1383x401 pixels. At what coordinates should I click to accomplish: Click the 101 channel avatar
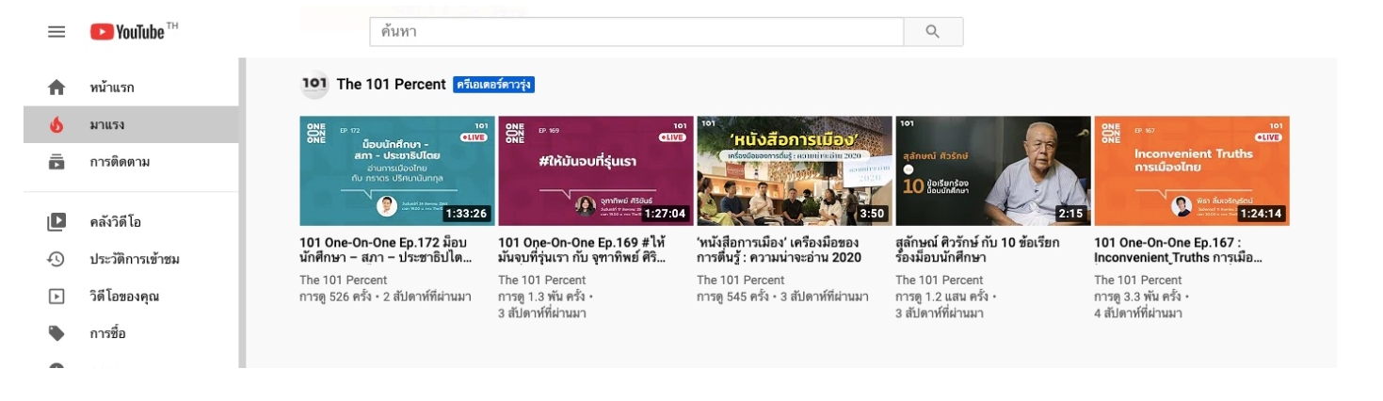(314, 84)
